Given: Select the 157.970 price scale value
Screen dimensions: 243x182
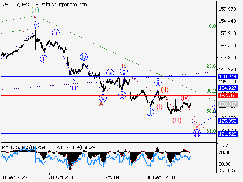Looking at the screenshot, I should pos(227,9).
